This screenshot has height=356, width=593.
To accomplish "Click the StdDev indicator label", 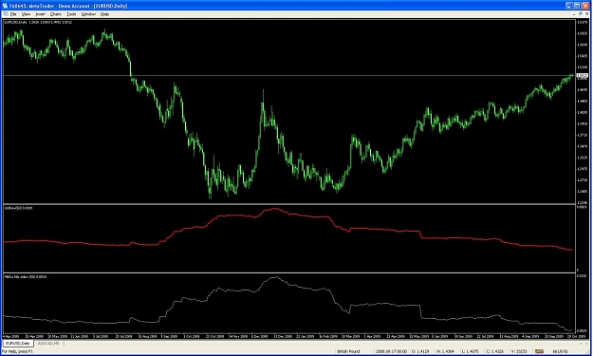I will click(x=18, y=208).
